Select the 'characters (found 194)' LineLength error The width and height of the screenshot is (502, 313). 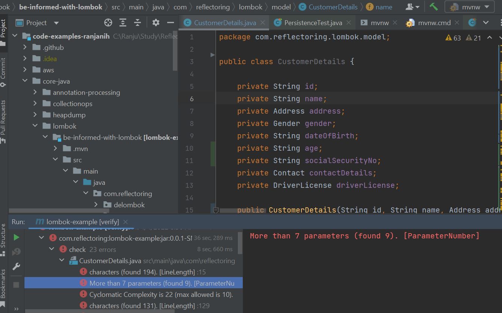[133, 272]
